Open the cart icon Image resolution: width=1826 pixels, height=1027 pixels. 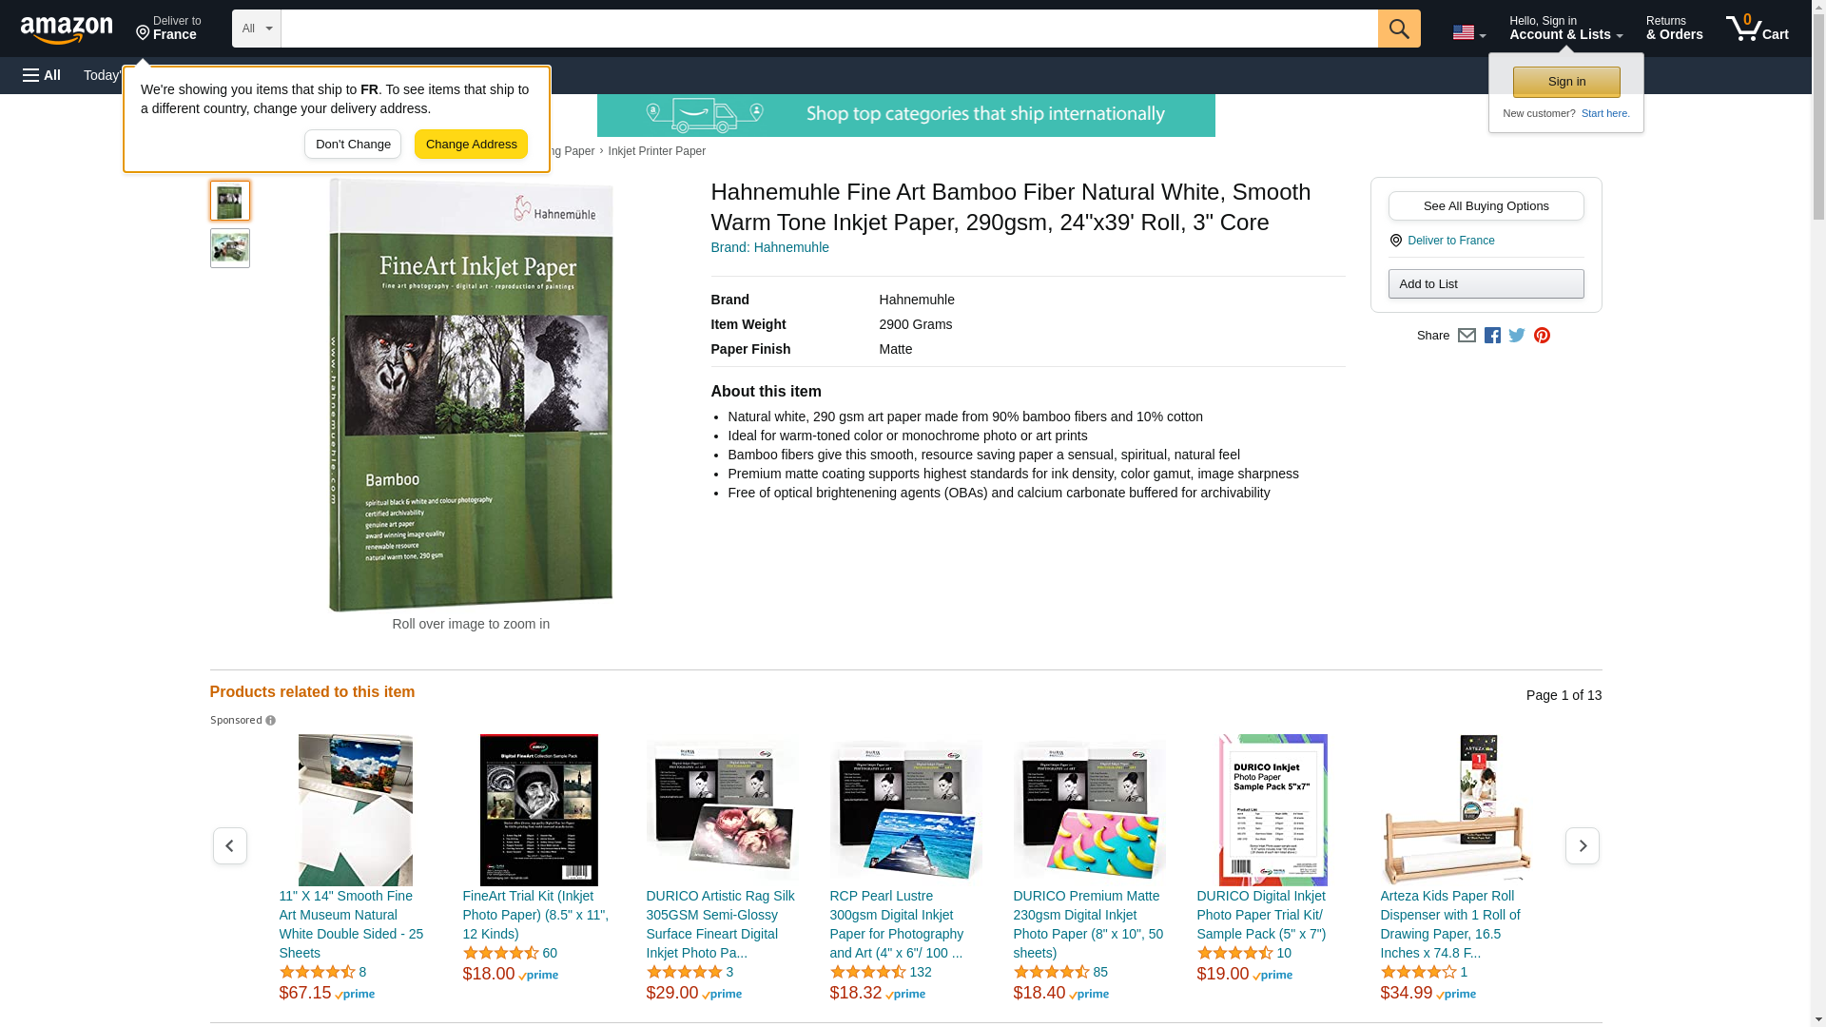click(x=1758, y=29)
